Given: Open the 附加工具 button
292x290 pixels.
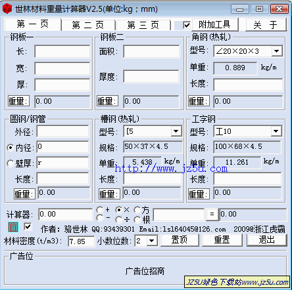Looking at the screenshot, I should click(215, 25).
